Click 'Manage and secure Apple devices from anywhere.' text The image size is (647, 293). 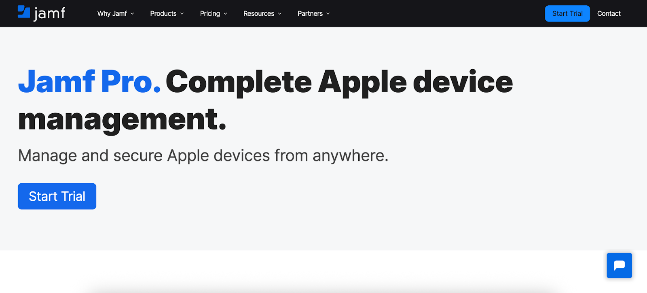coord(203,156)
